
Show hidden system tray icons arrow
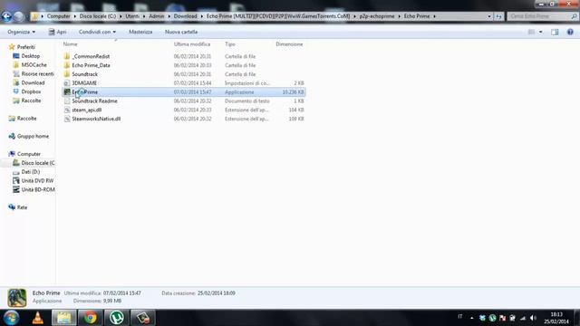(471, 318)
